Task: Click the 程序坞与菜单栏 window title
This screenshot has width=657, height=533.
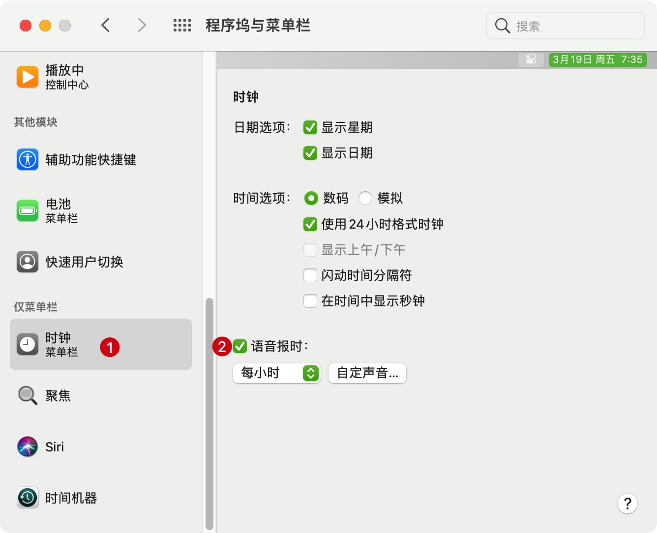Action: 258,25
